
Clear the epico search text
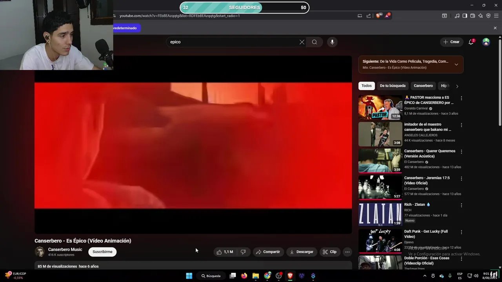pos(302,42)
